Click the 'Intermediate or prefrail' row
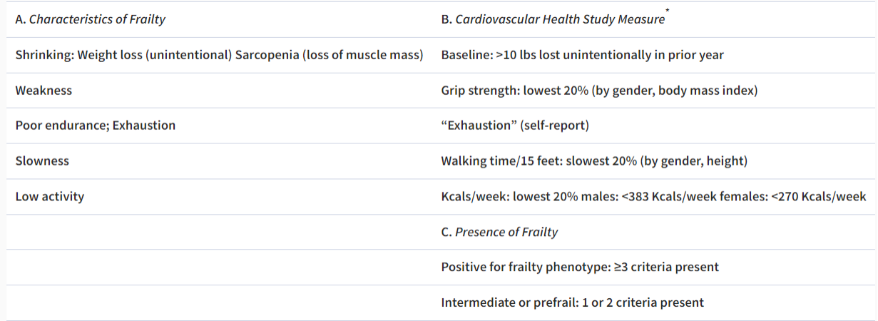 (x=572, y=302)
